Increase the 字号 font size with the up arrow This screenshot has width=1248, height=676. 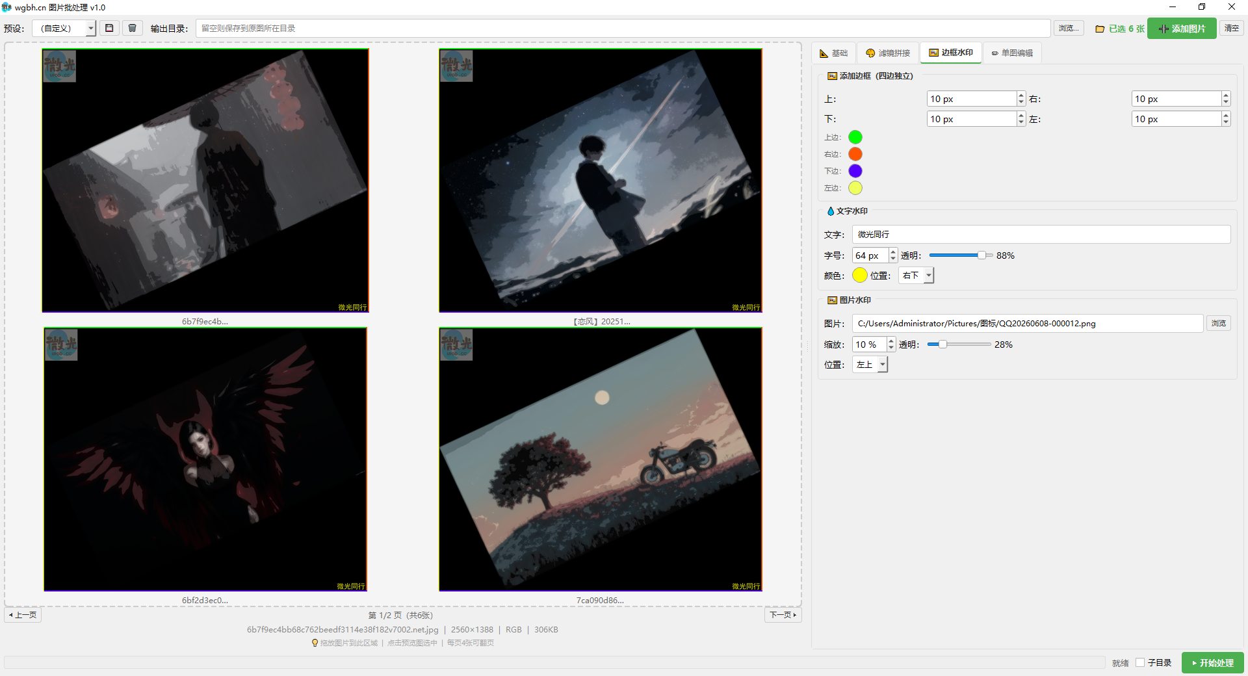click(893, 252)
